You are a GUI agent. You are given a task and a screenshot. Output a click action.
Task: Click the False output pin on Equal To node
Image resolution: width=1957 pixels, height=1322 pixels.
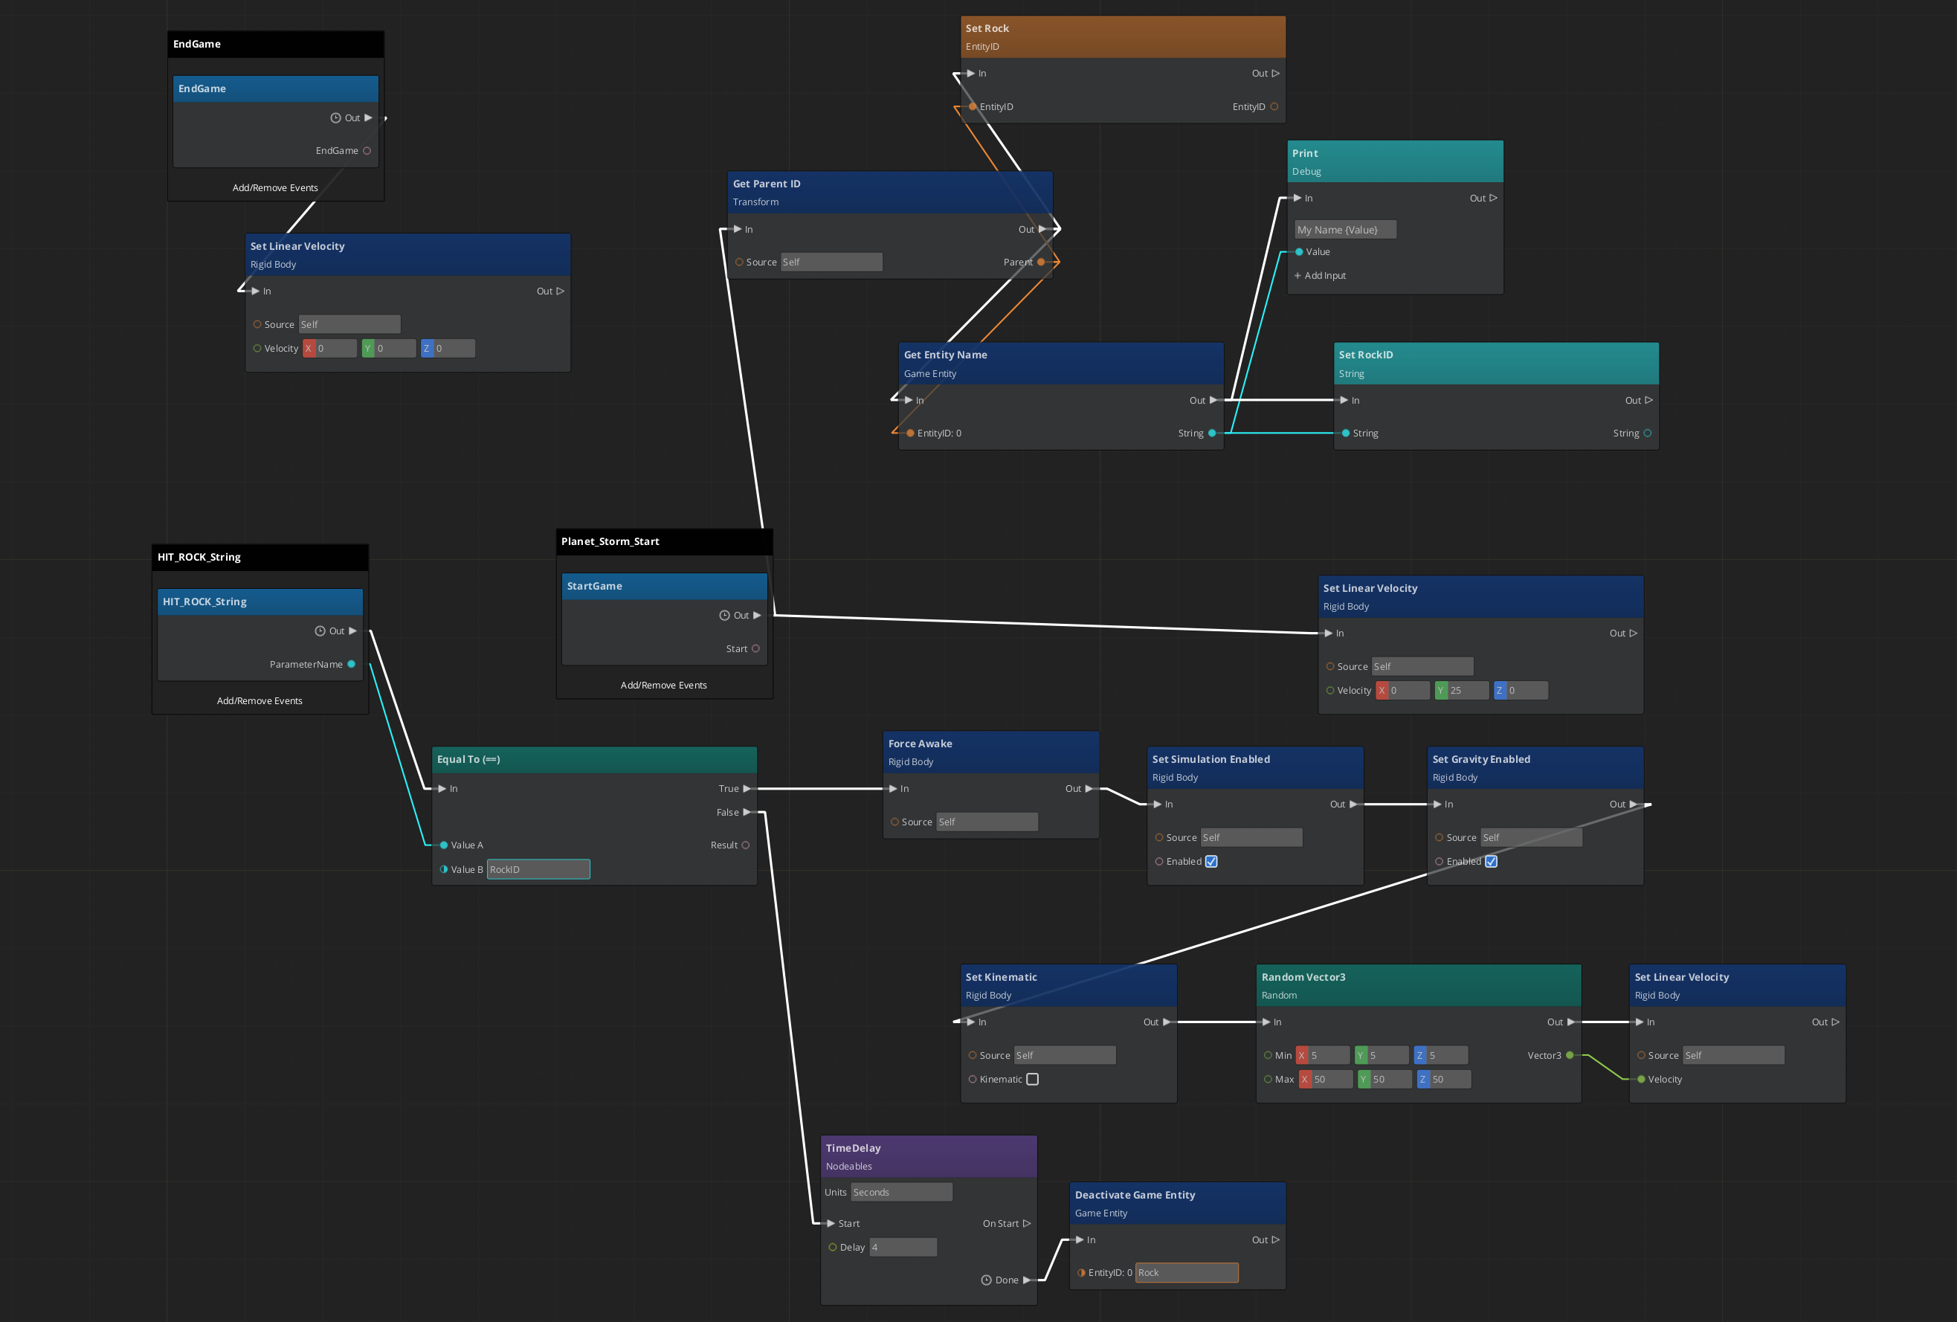746,813
